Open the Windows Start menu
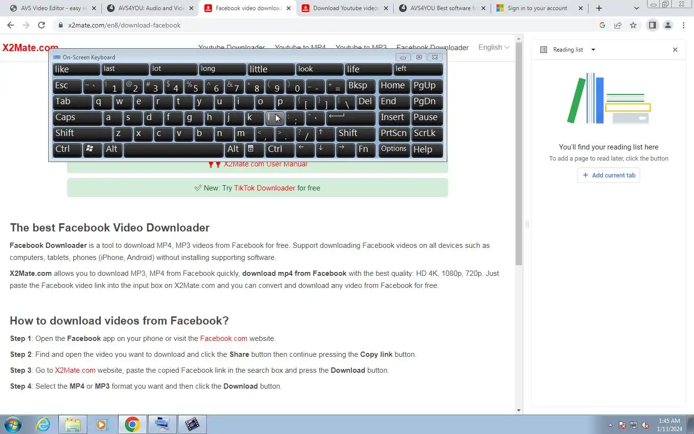Image resolution: width=694 pixels, height=434 pixels. tap(13, 424)
